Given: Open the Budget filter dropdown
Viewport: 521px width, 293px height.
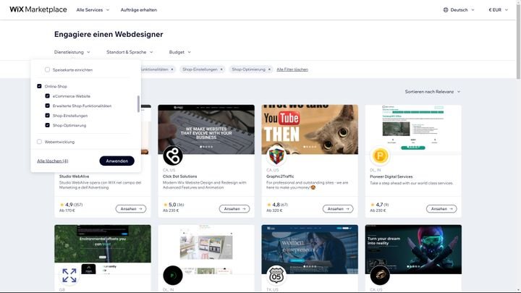Looking at the screenshot, I should click(179, 52).
